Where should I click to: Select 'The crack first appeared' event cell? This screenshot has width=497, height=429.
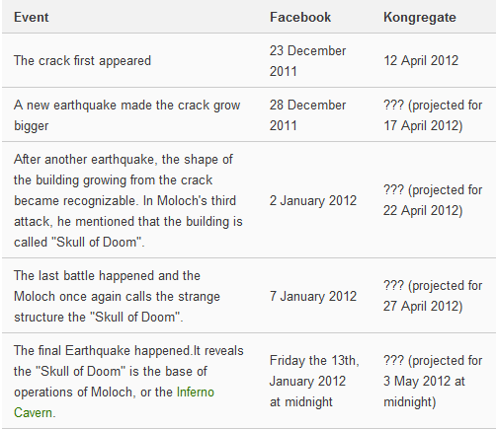tap(82, 61)
